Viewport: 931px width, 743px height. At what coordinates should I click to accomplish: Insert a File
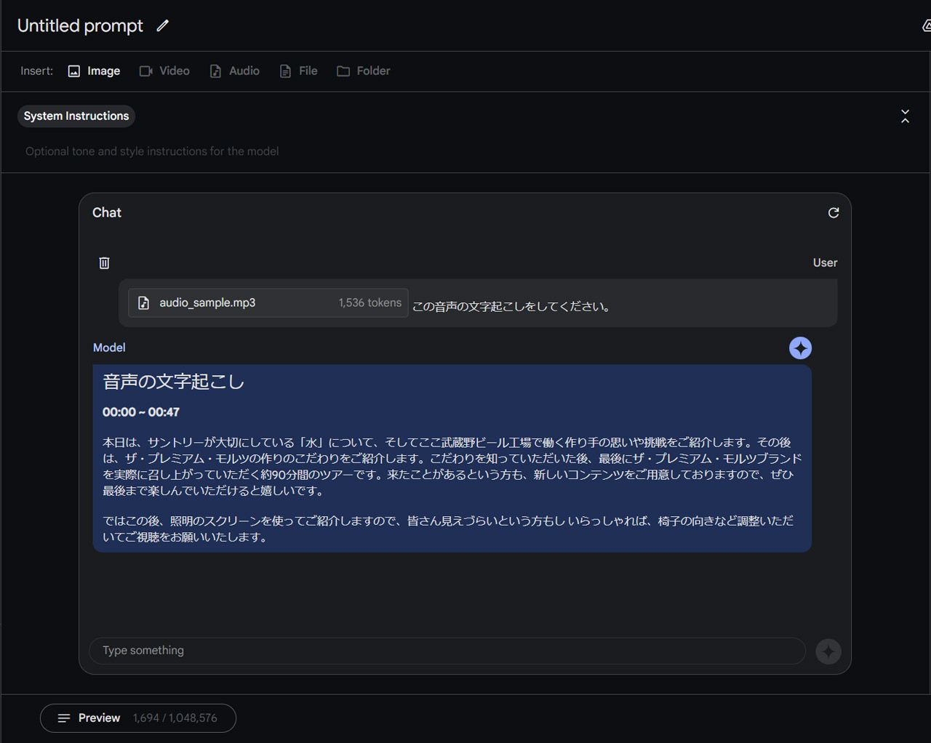[x=298, y=71]
